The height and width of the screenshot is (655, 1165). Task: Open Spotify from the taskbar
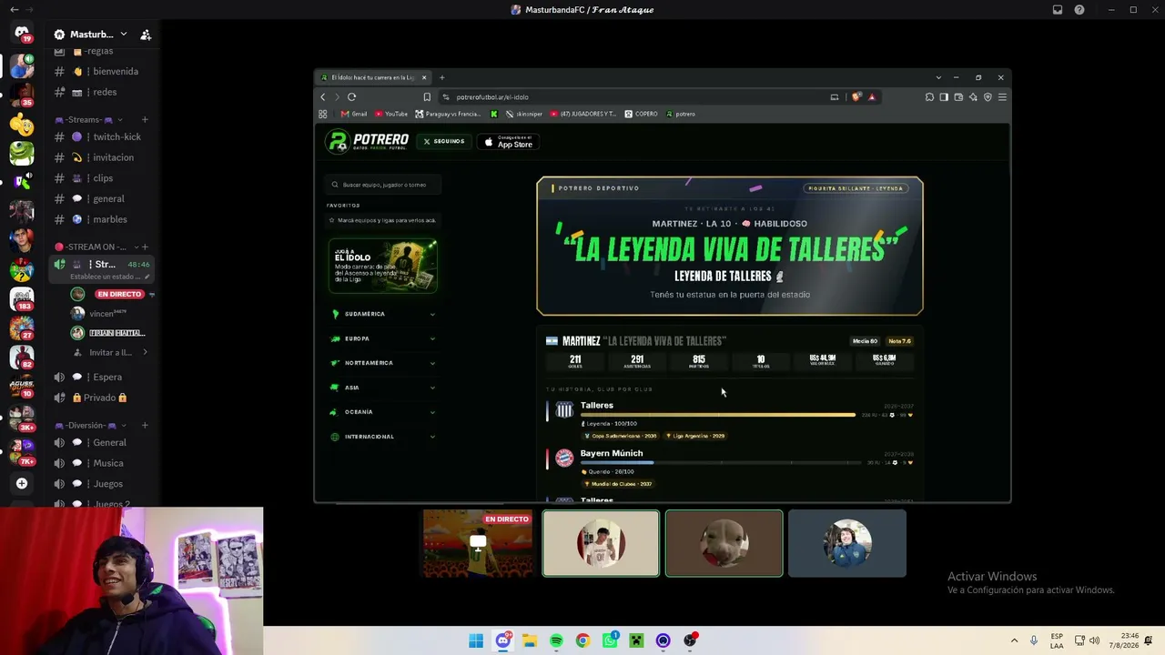tap(556, 640)
